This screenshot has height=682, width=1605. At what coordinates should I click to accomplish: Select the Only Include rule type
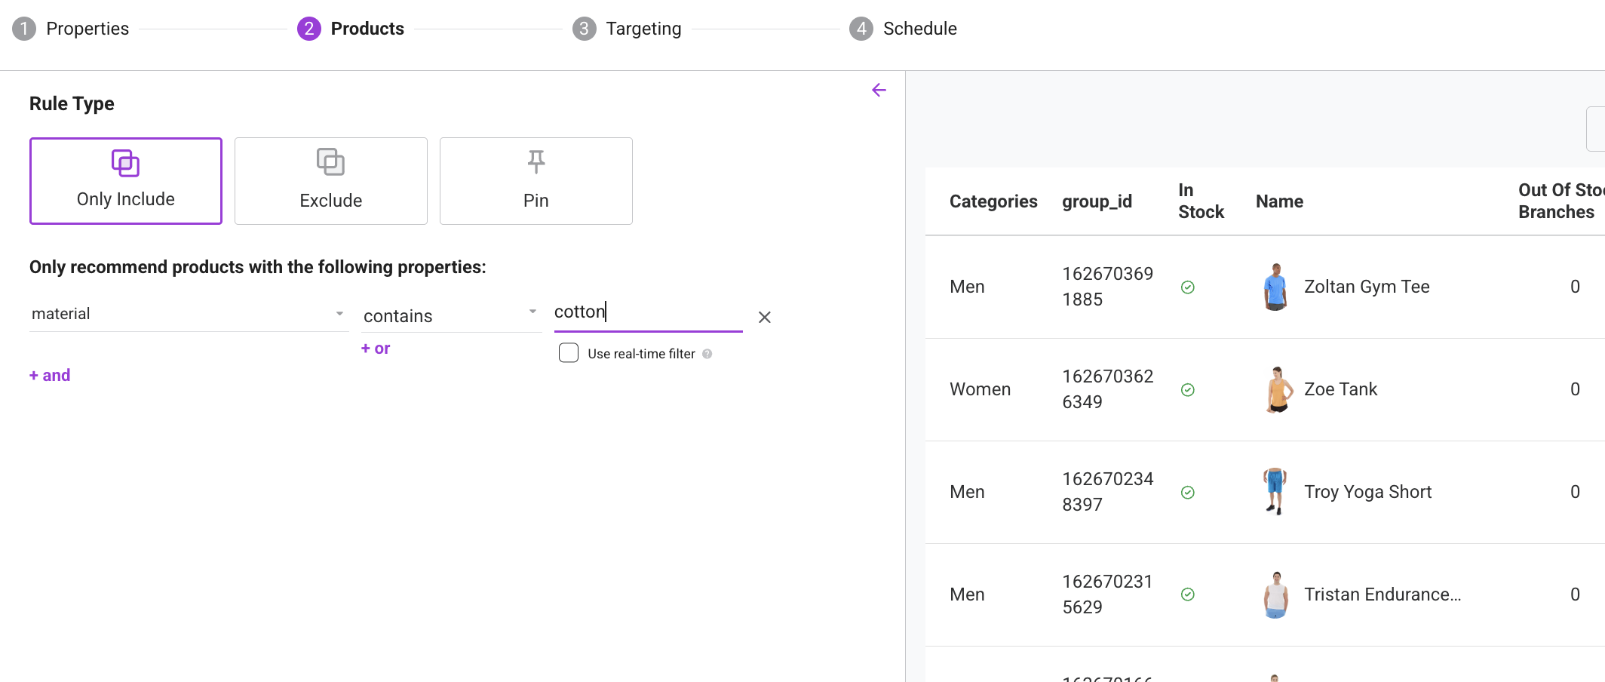pyautogui.click(x=126, y=181)
